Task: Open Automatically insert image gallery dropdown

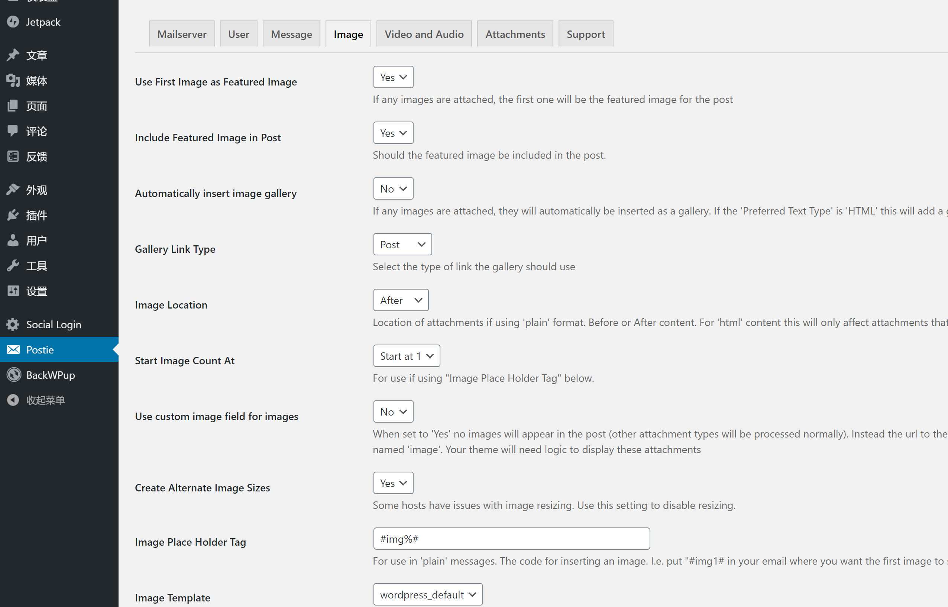Action: click(393, 189)
